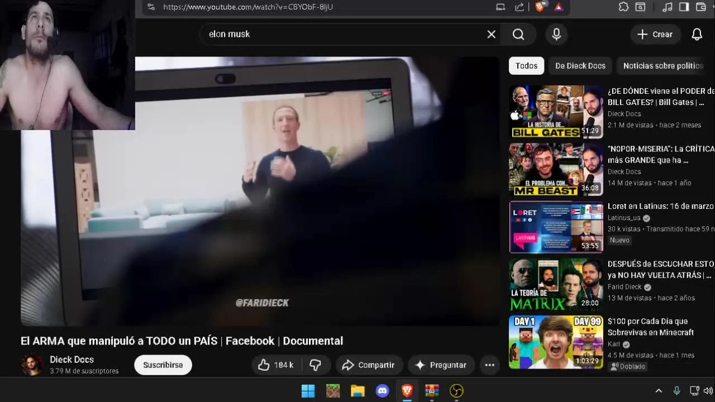Open Brave Rewards triangle icon

click(x=559, y=7)
